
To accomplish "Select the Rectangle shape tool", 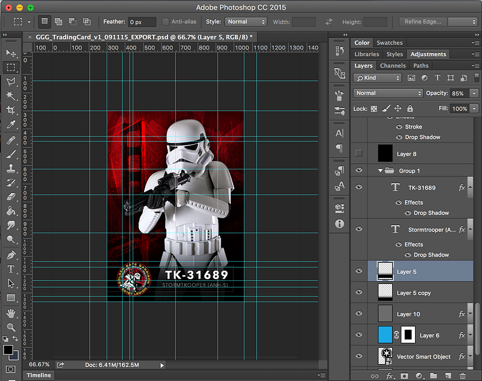I will [x=11, y=297].
